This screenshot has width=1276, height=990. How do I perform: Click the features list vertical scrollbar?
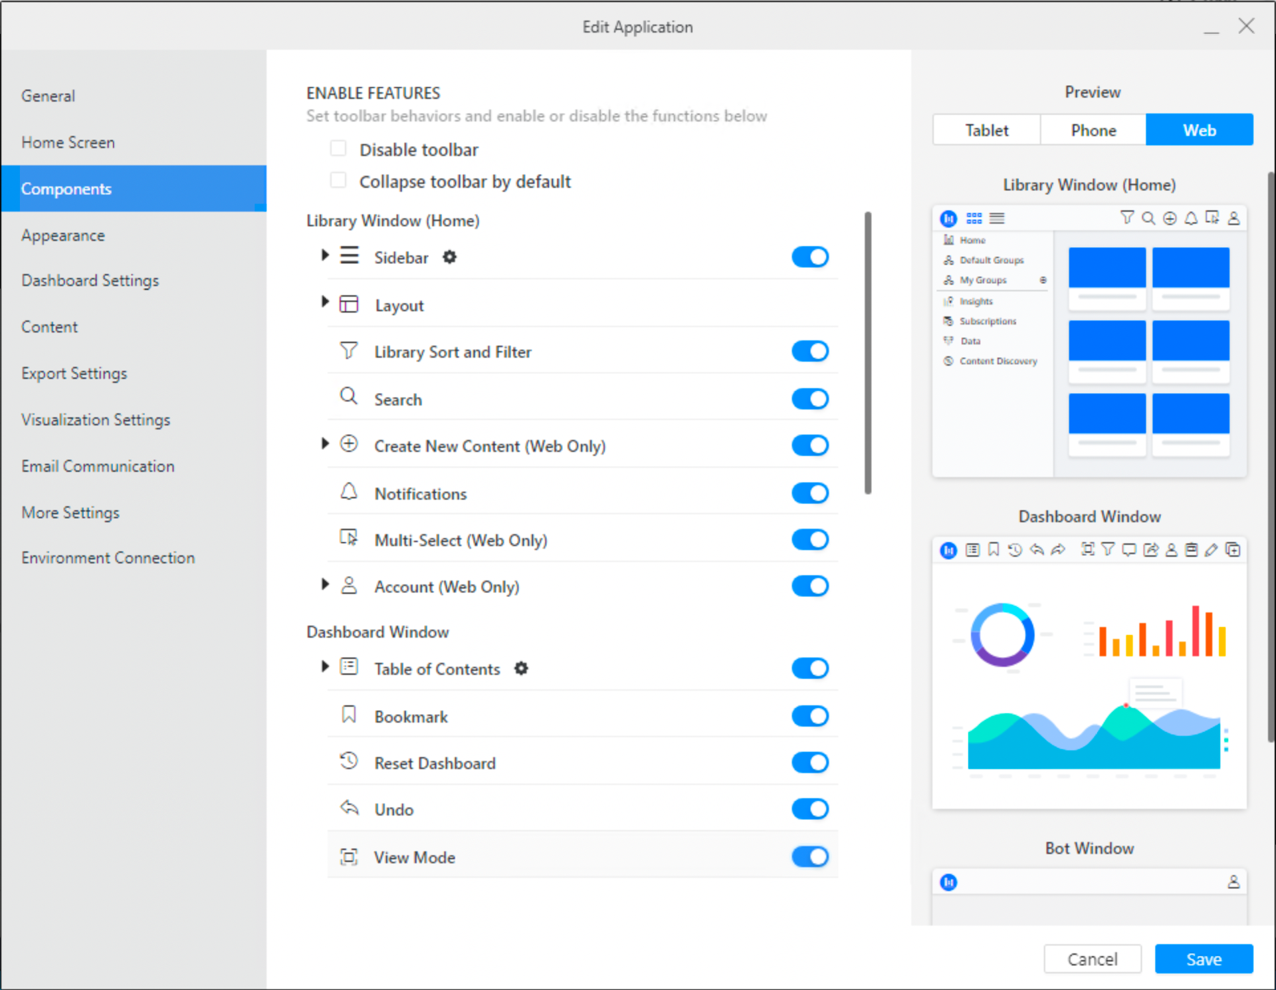coord(868,352)
